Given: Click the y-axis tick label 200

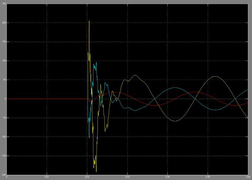Looking at the screenshot, I should [x=4, y=23].
